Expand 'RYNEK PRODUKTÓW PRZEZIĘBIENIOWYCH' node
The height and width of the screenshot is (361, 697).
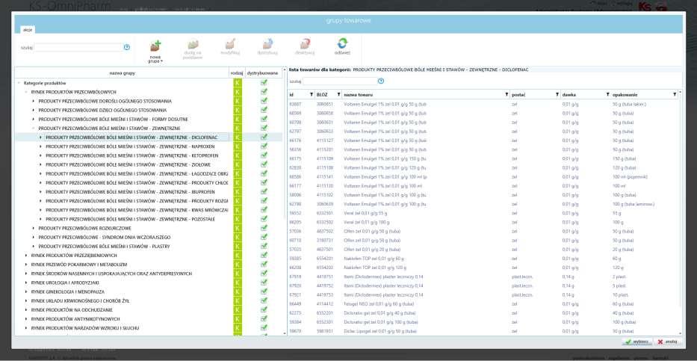click(x=26, y=256)
